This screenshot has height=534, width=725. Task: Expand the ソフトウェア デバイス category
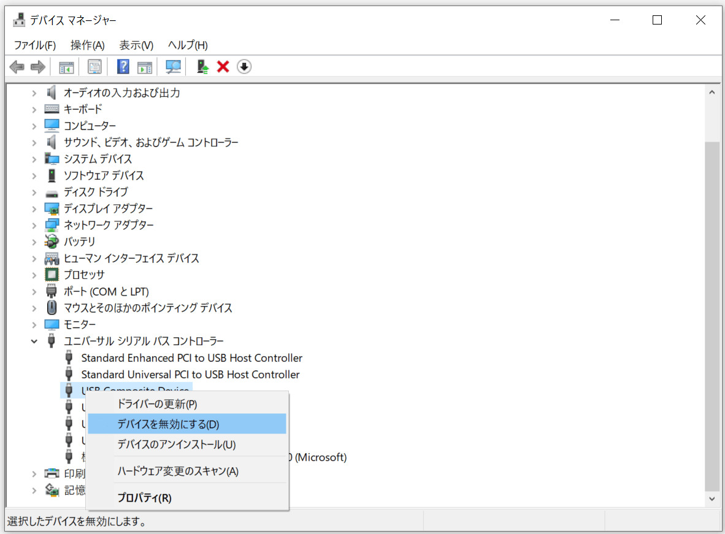[x=34, y=176]
